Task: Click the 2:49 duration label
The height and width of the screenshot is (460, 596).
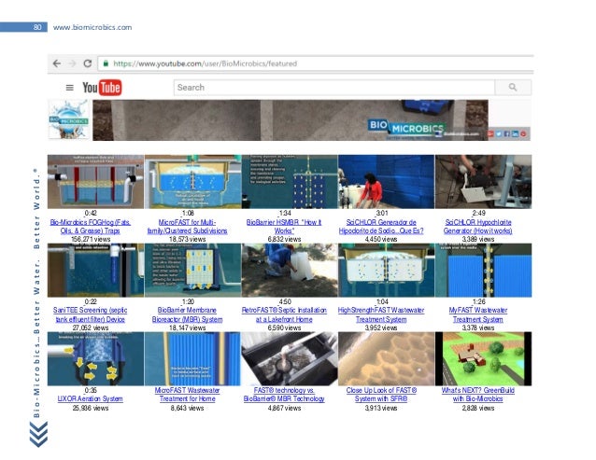Action: 478,213
